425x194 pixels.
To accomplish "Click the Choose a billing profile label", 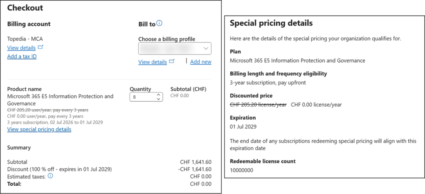I will 167,39.
